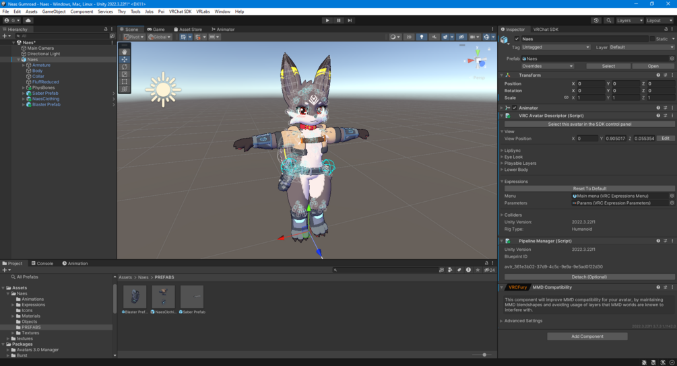
Task: Select the Hand (View) tool in Scene
Action: point(125,52)
